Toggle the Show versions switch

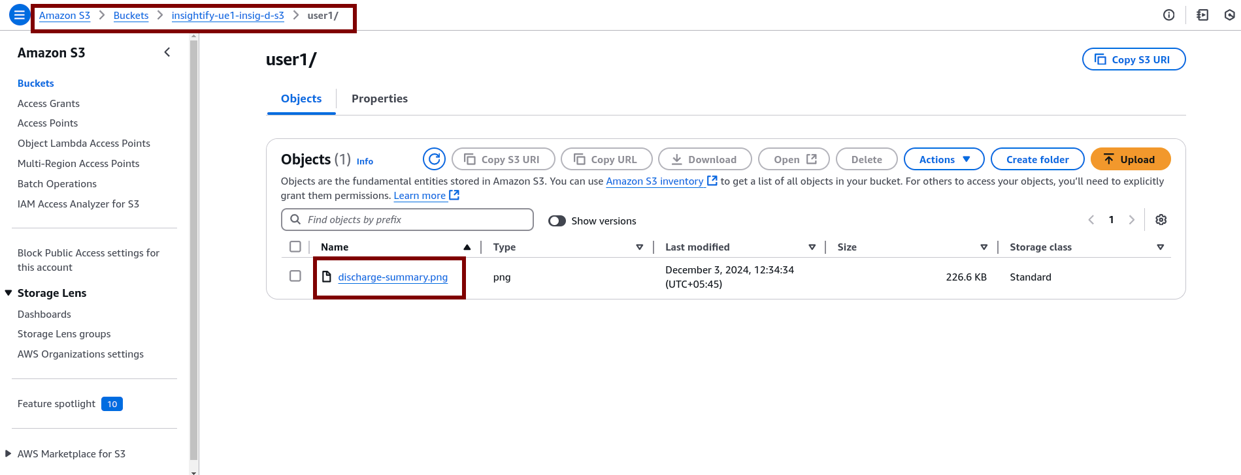557,221
